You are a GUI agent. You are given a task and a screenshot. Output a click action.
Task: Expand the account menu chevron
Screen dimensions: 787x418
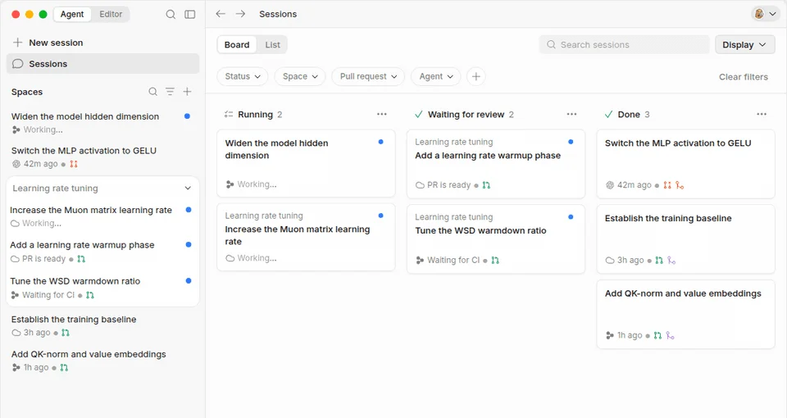click(772, 14)
